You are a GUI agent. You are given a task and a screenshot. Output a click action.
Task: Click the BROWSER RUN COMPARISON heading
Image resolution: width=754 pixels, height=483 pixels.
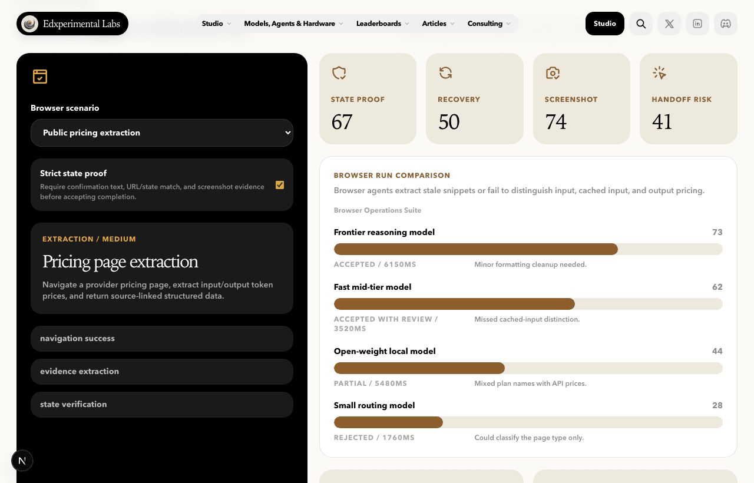click(392, 176)
